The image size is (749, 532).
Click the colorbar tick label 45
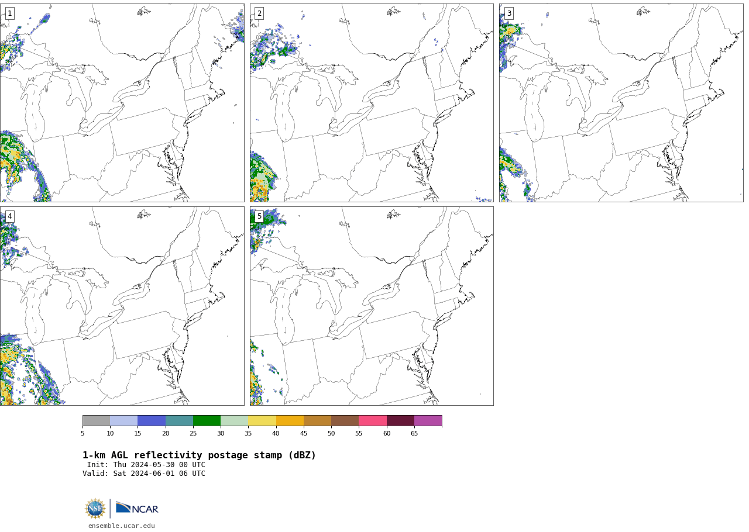tap(304, 433)
